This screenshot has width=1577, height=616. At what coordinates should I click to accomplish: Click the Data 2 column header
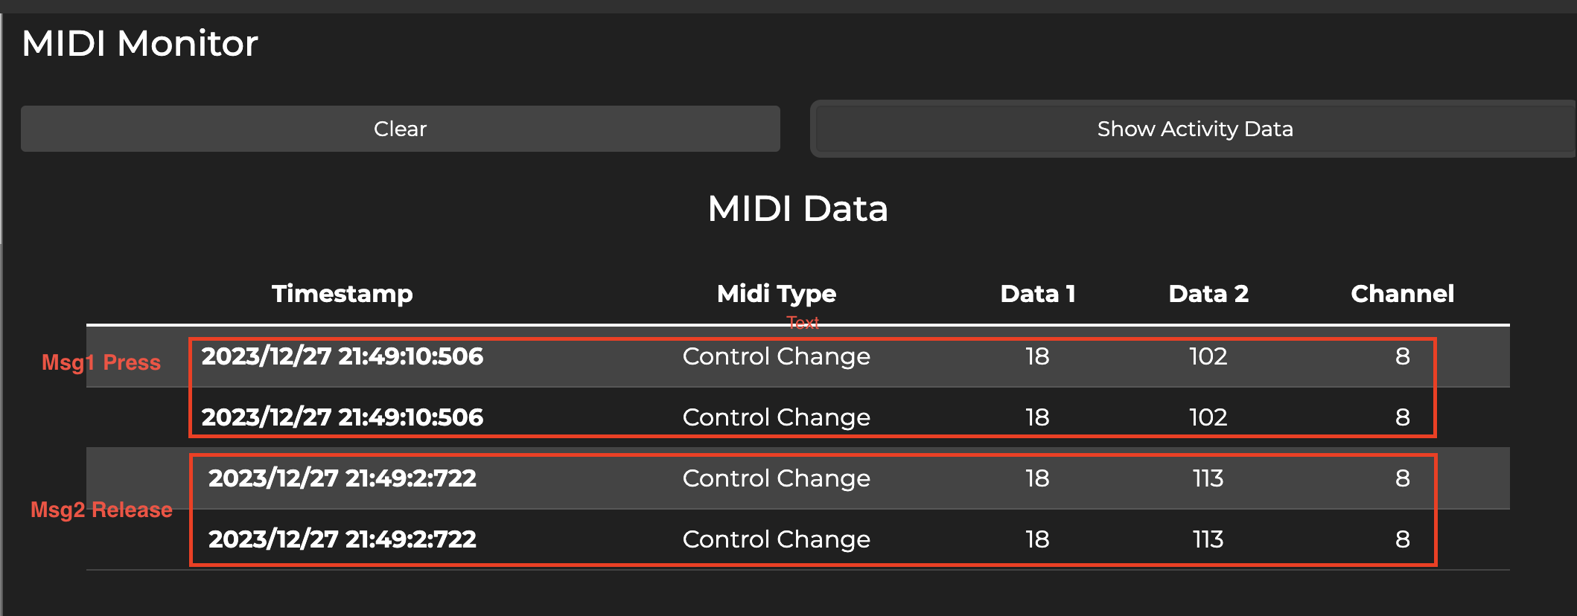(1208, 294)
